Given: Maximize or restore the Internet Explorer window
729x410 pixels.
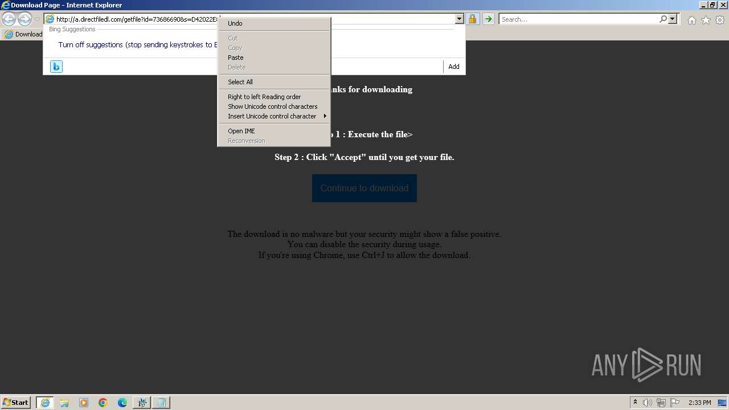Looking at the screenshot, I should pyautogui.click(x=712, y=5).
